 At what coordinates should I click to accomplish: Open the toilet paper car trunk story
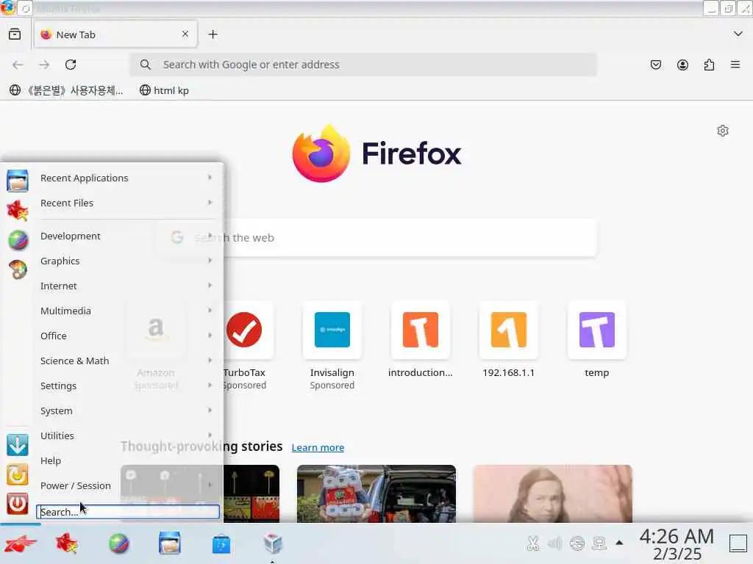[x=376, y=493]
